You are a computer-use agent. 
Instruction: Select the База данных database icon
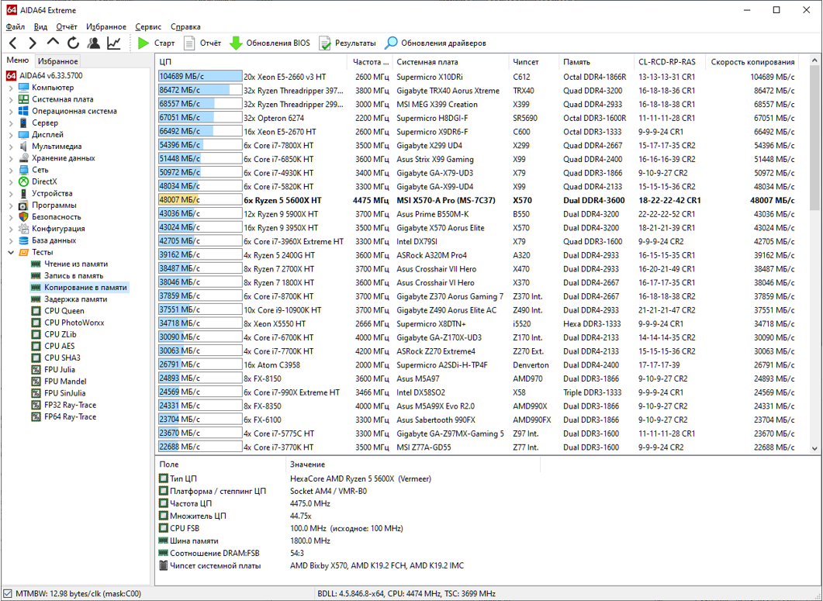pos(23,240)
